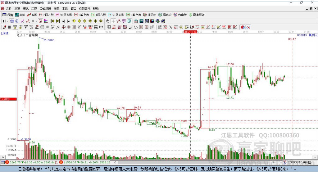This screenshot has width=318, height=172.
Task: Open the 板块 sector view
Action: pyautogui.click(x=20, y=15)
